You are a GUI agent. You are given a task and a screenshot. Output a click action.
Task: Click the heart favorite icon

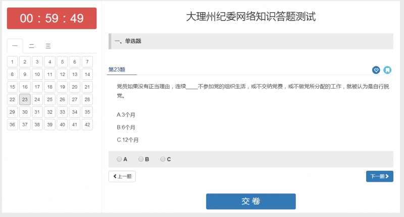coord(376,70)
